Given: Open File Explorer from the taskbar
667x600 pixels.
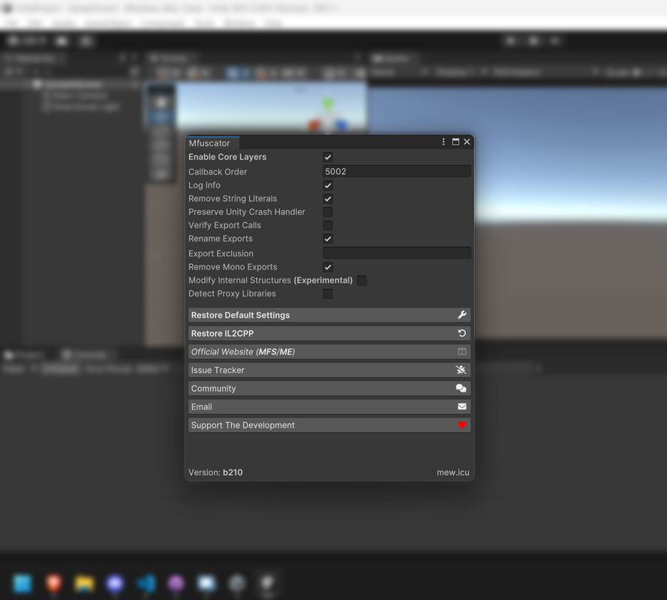Looking at the screenshot, I should [84, 583].
